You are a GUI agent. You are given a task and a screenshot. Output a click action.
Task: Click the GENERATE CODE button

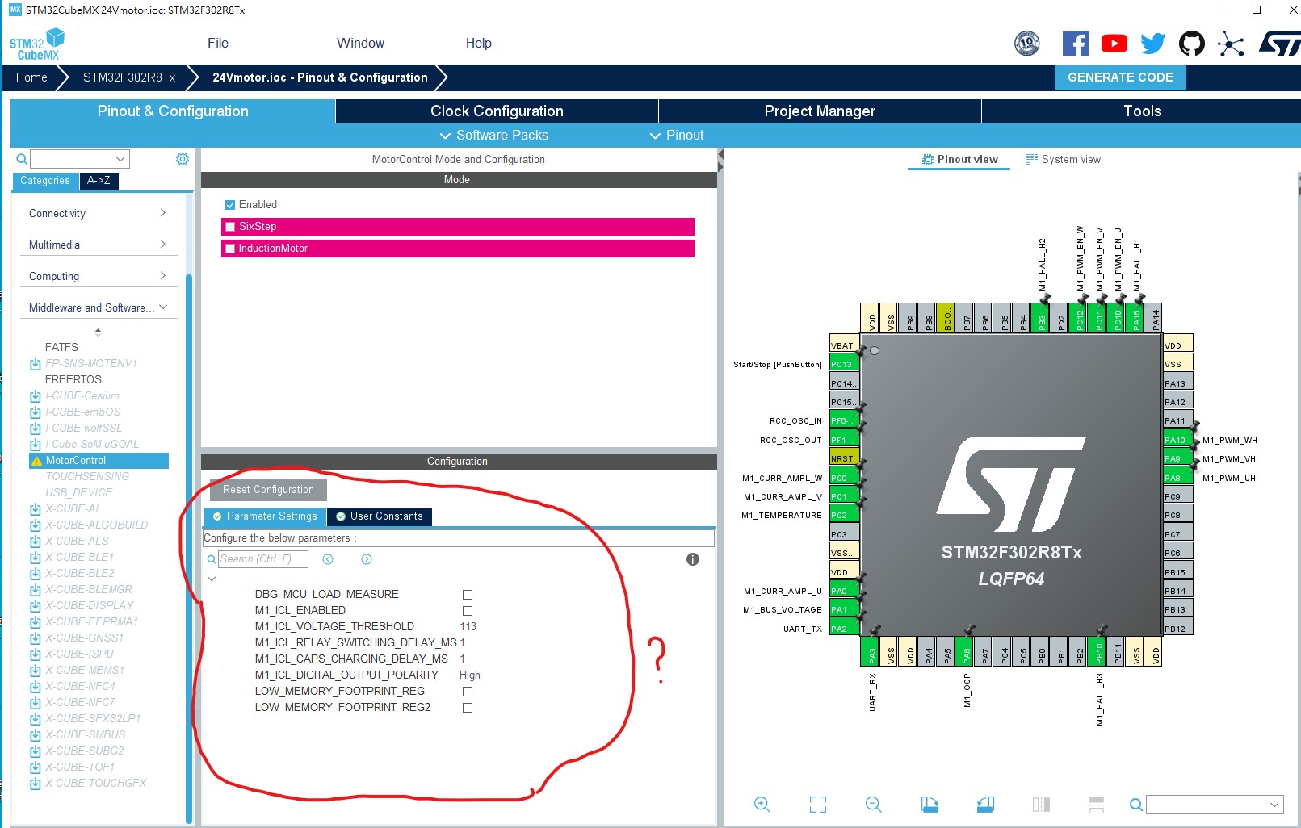click(x=1120, y=77)
